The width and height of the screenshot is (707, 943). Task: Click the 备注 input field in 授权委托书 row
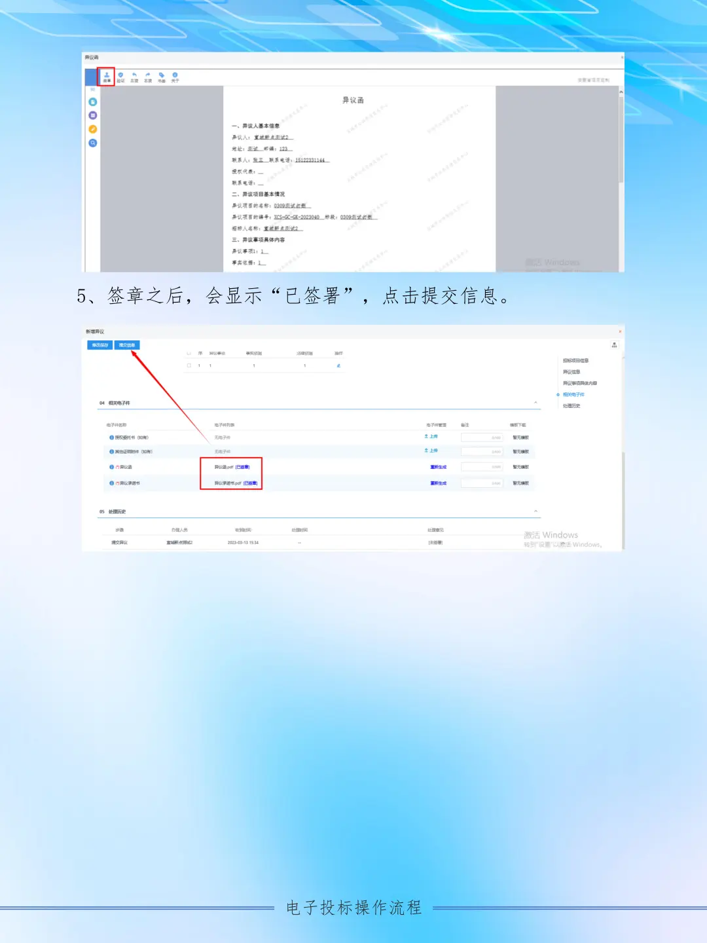pos(482,437)
